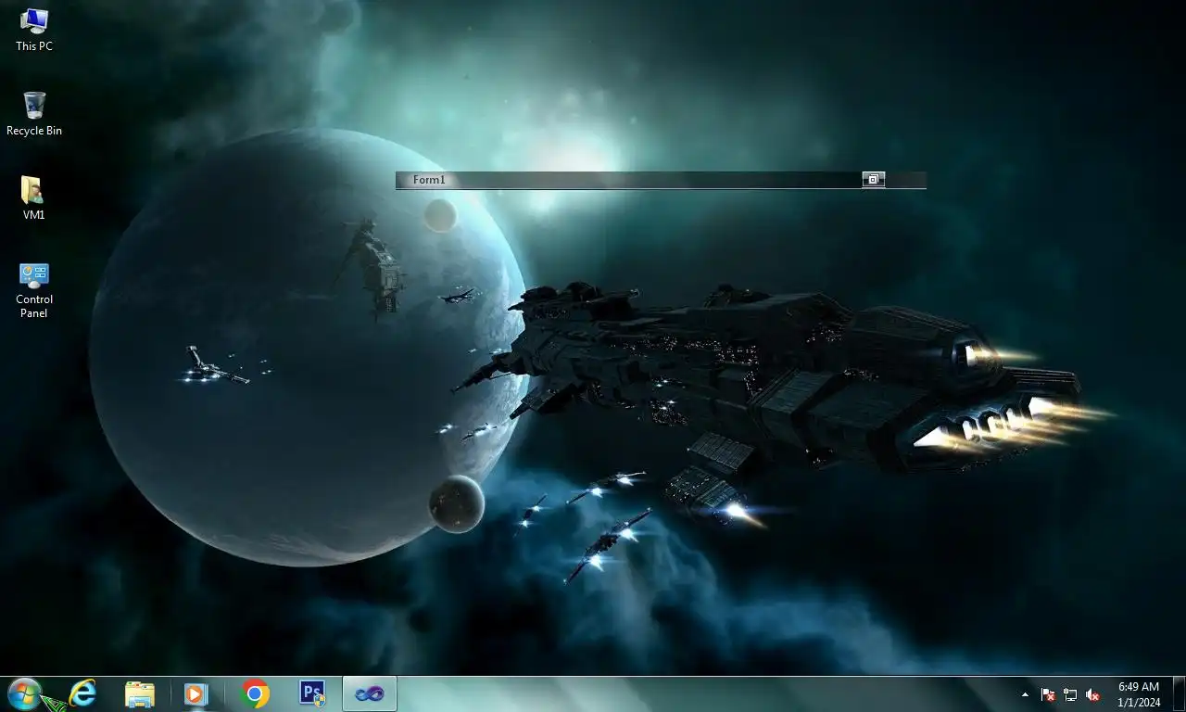Launch Windows Media Player from taskbar

(x=196, y=693)
